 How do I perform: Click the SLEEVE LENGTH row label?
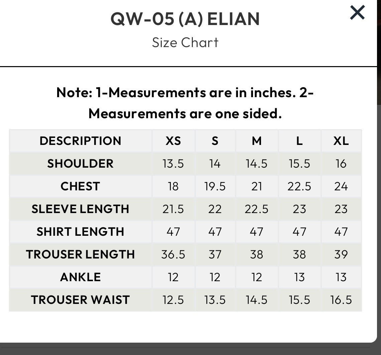[x=80, y=209]
